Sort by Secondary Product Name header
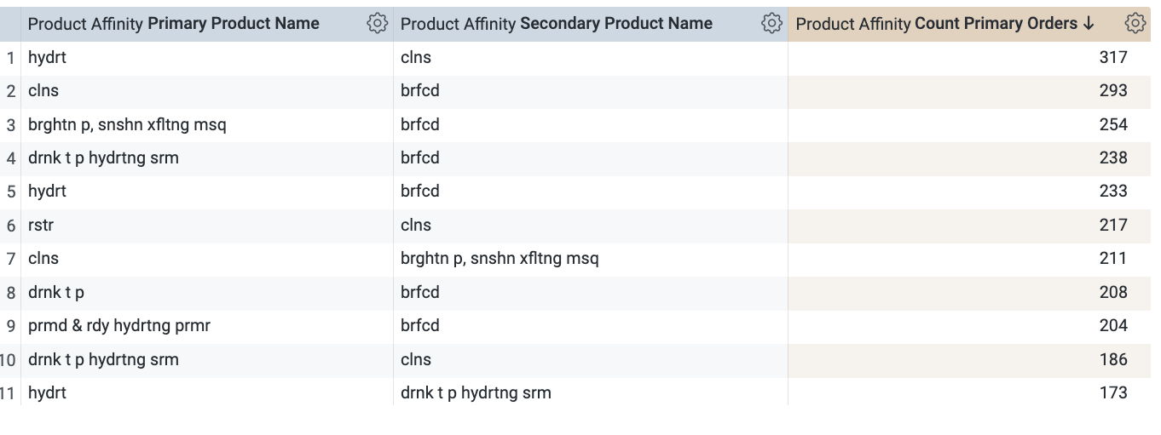1161x435 pixels. pos(557,24)
